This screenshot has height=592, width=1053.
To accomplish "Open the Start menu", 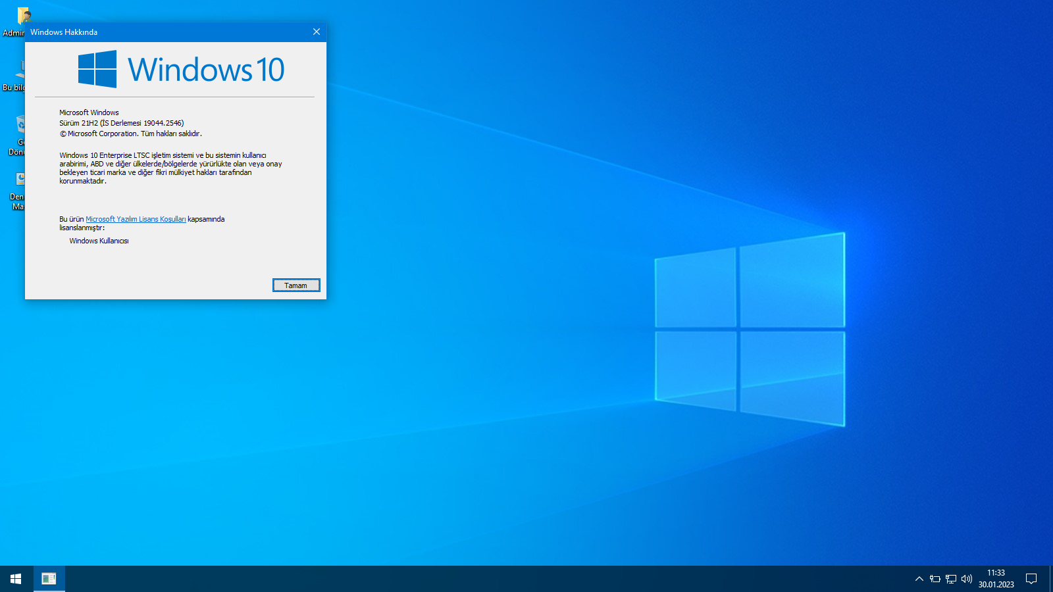I will [16, 579].
